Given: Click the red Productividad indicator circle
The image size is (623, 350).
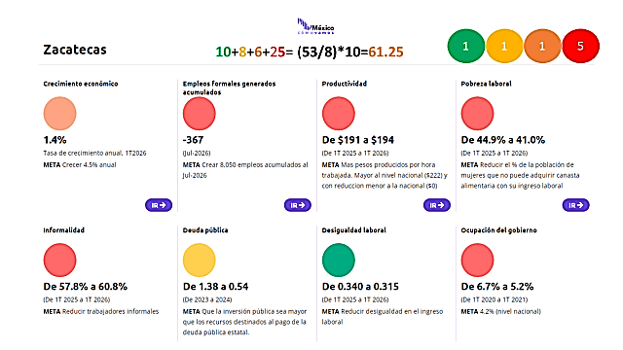Looking at the screenshot, I should click(x=338, y=114).
